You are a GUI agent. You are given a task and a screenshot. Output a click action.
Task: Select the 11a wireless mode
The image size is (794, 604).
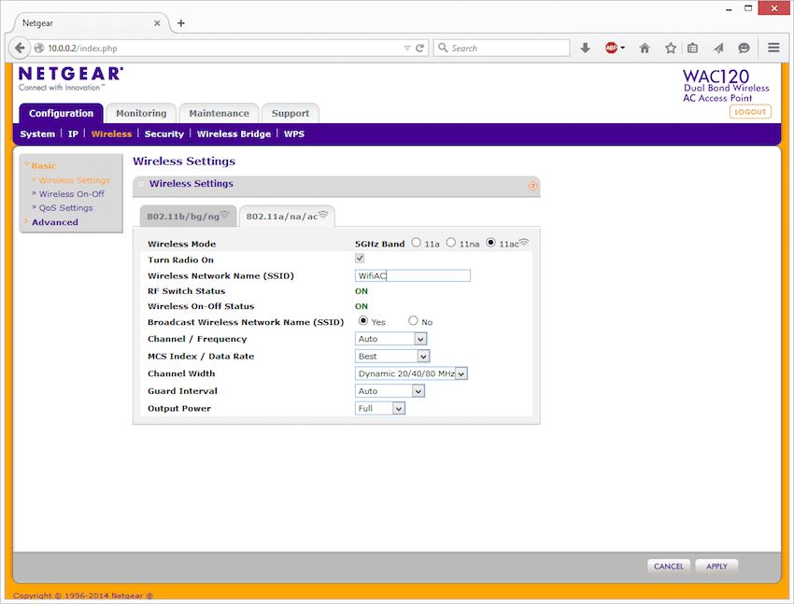tap(417, 243)
